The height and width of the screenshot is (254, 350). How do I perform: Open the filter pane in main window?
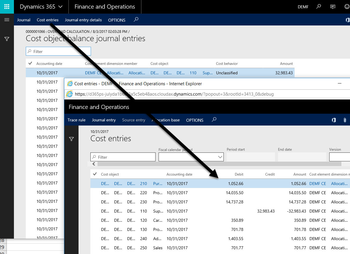coord(7,39)
